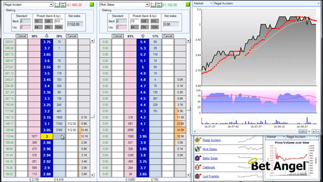Click the yellow highlighted price 3 on Regal Acclaim ladder

click(47, 136)
